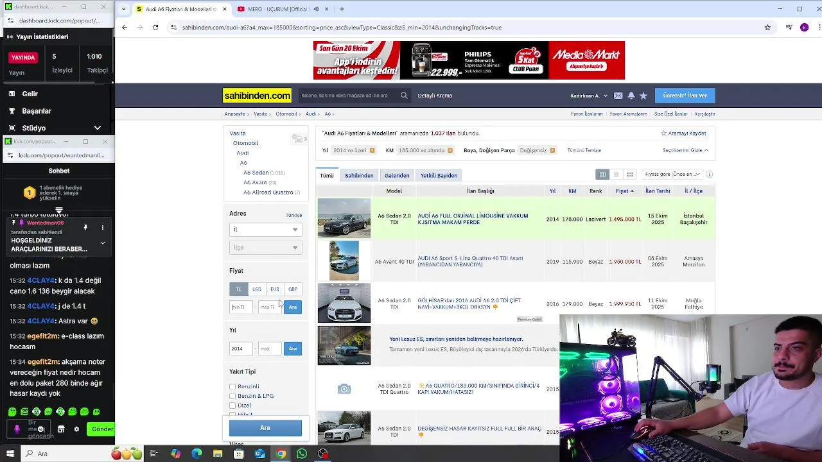Open Microsoft Edge from taskbar
This screenshot has width=822, height=462.
[197, 454]
